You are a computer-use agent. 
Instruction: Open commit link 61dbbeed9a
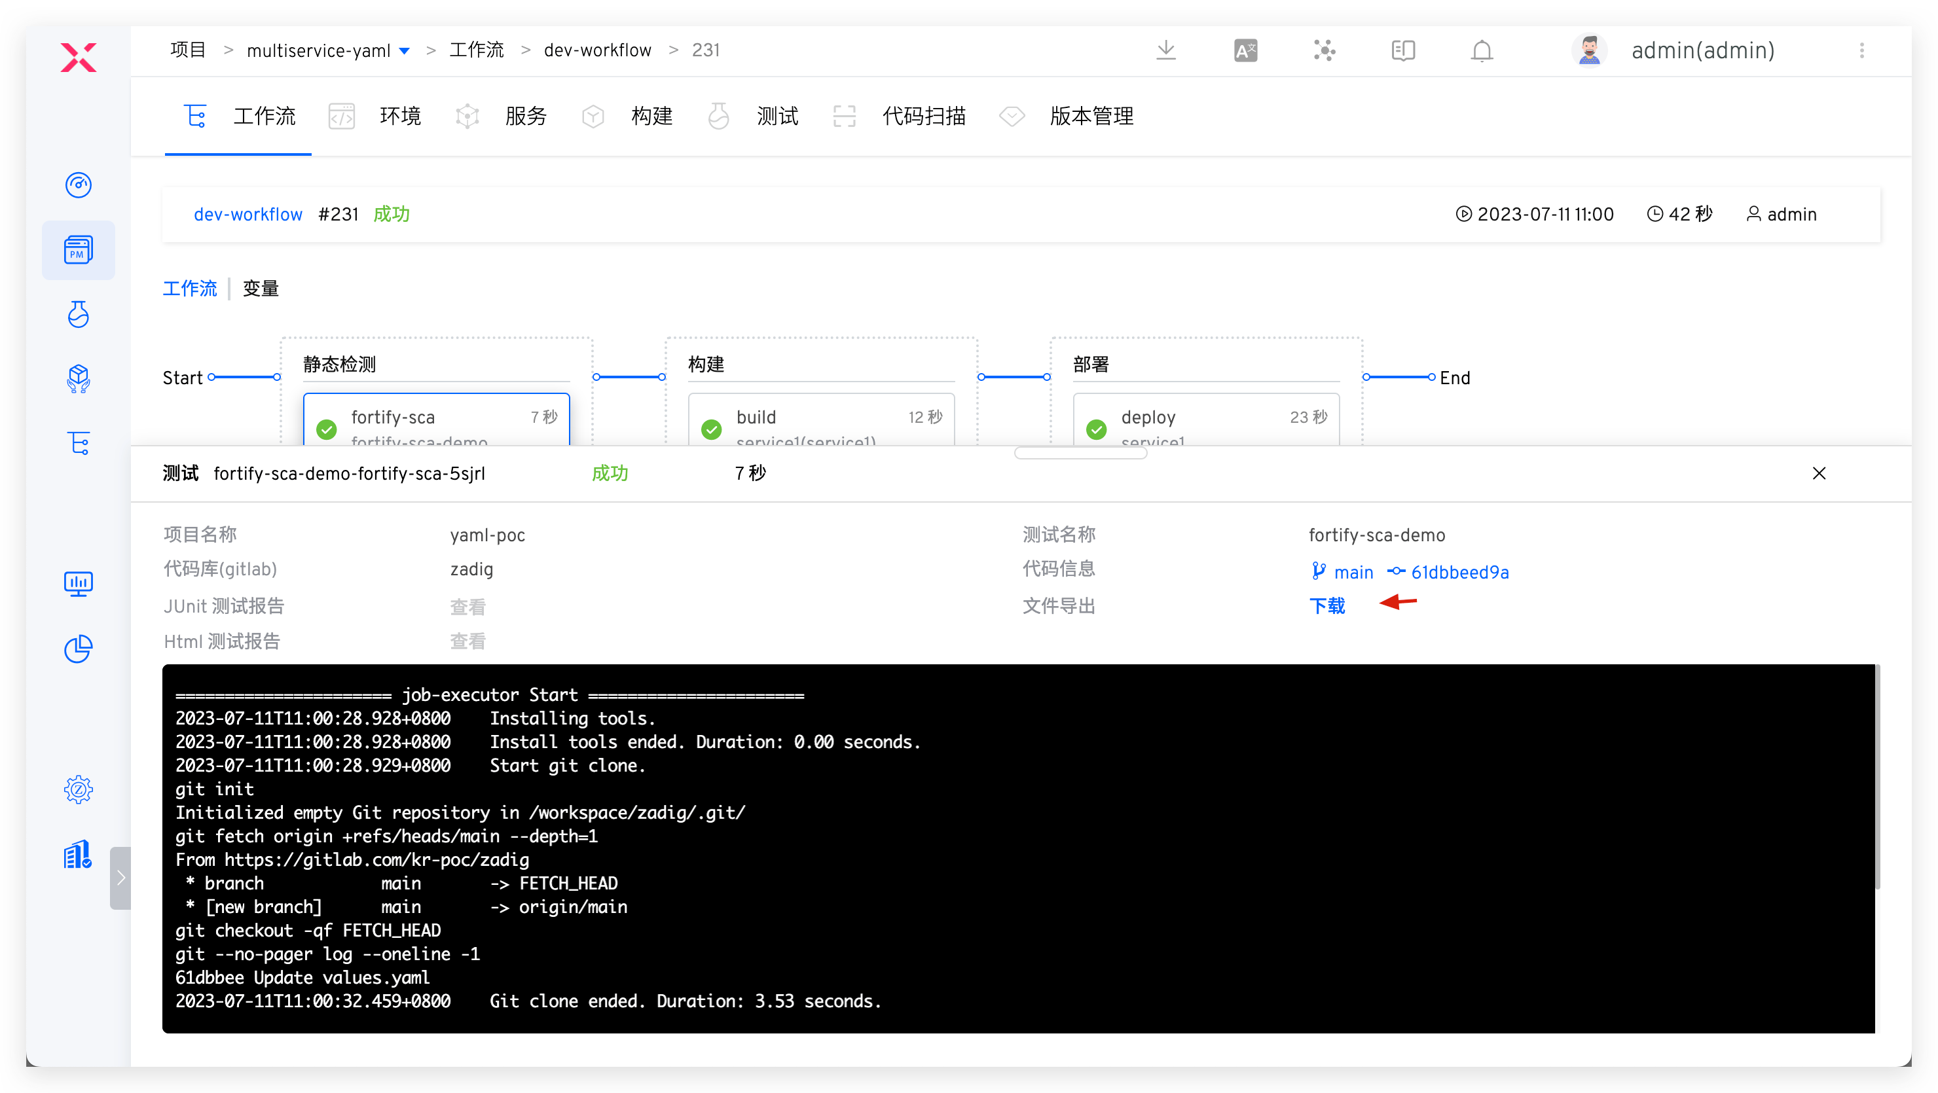(x=1459, y=573)
